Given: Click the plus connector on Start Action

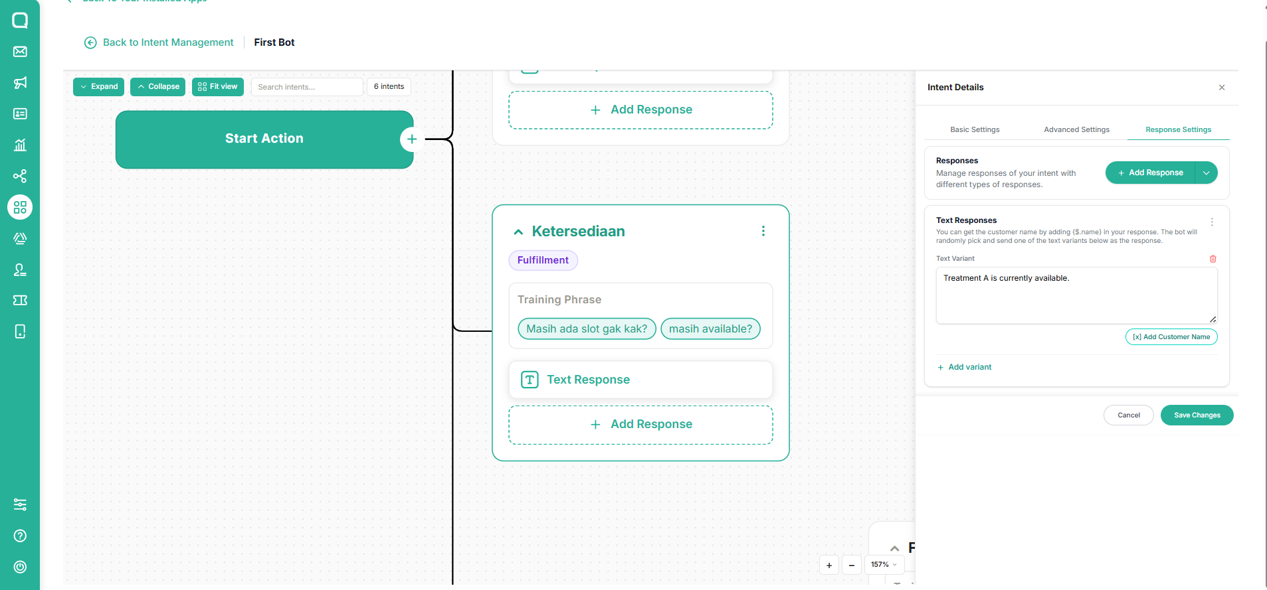Looking at the screenshot, I should pos(412,139).
